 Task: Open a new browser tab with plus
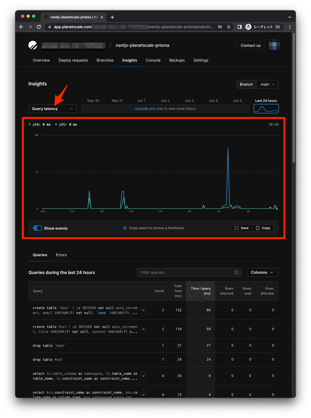tap(112, 17)
